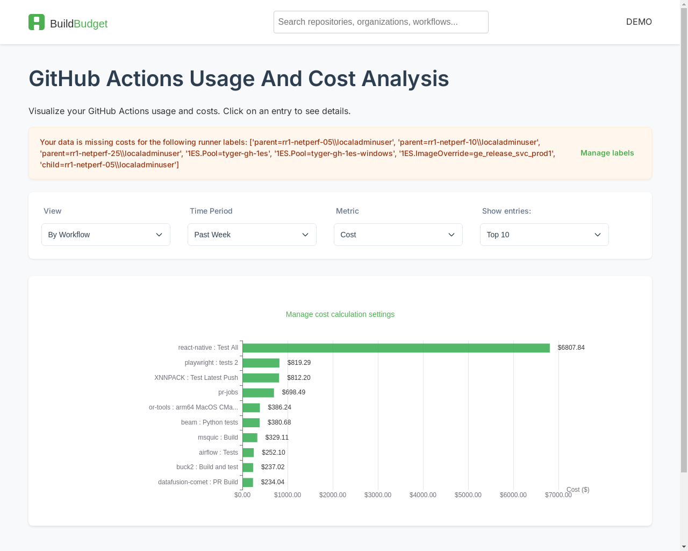The height and width of the screenshot is (551, 688).
Task: Click the playwright : tests 2 label
Action: tap(211, 363)
